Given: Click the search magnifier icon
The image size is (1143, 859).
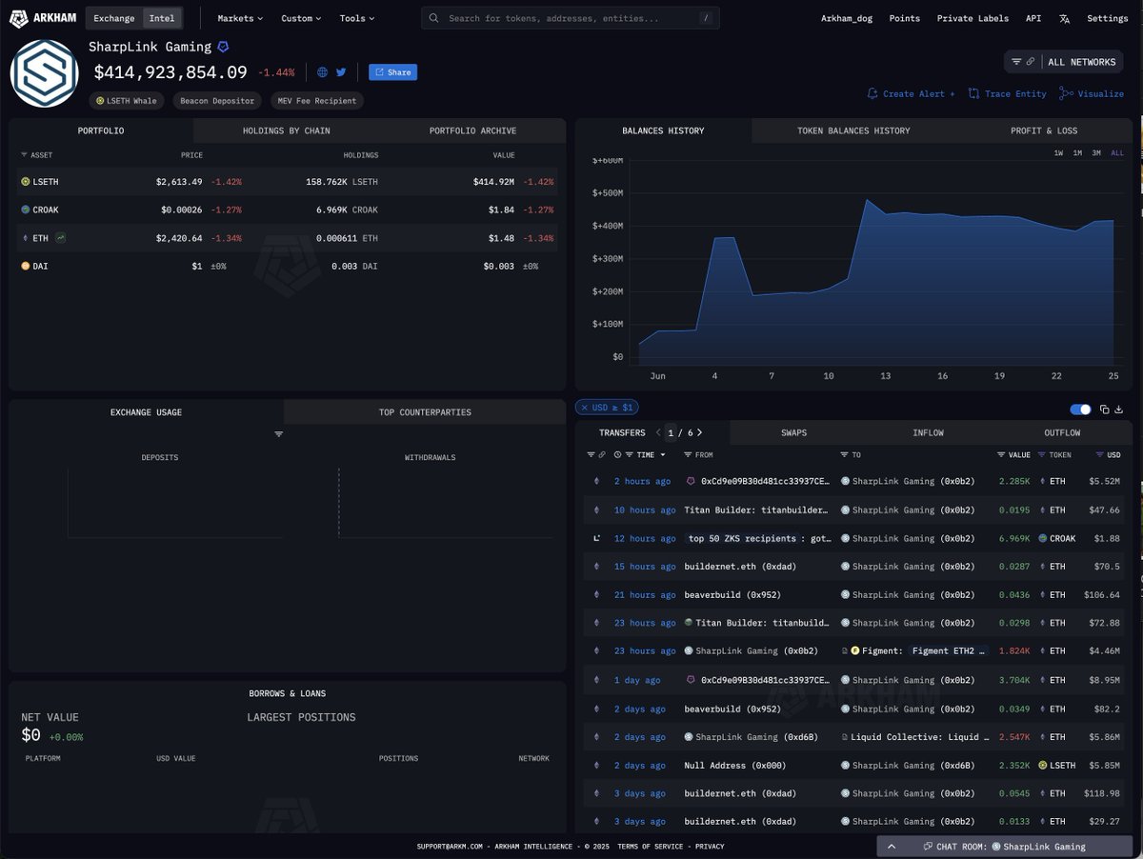Looking at the screenshot, I should point(434,18).
